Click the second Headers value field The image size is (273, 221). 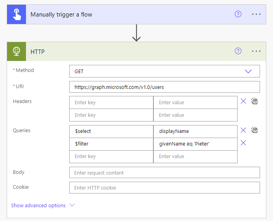196,115
